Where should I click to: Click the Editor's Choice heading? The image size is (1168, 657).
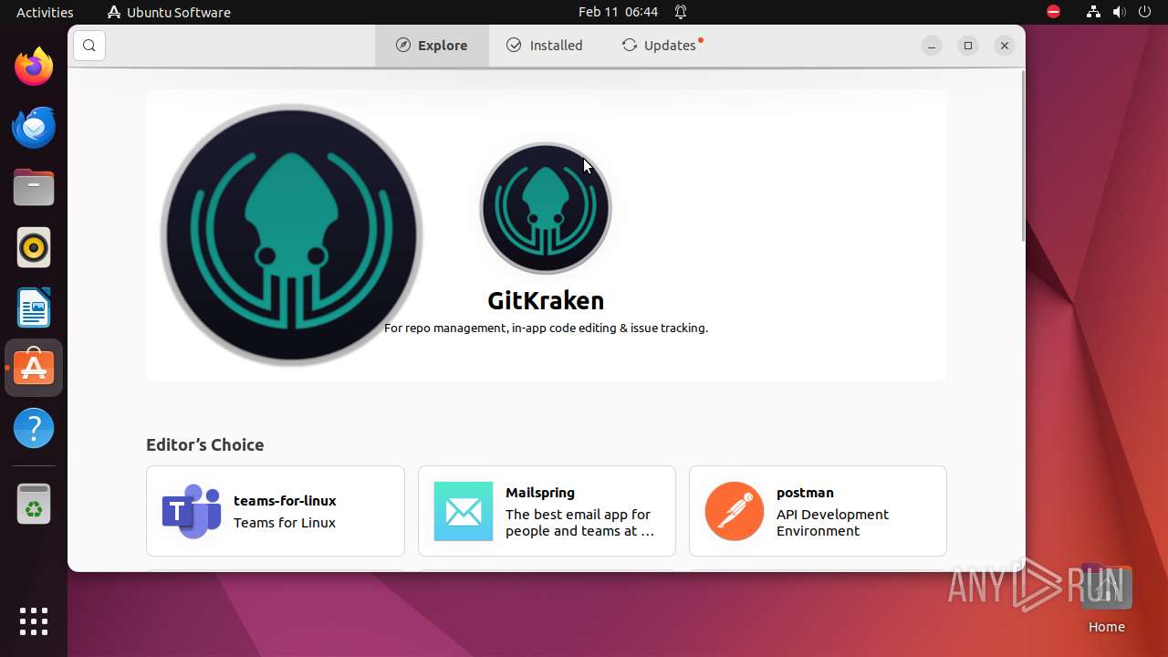[x=205, y=444]
